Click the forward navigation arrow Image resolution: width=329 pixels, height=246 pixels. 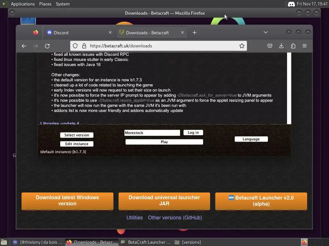click(36, 46)
